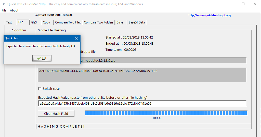Click the Clear Hash Field button

[56, 114]
